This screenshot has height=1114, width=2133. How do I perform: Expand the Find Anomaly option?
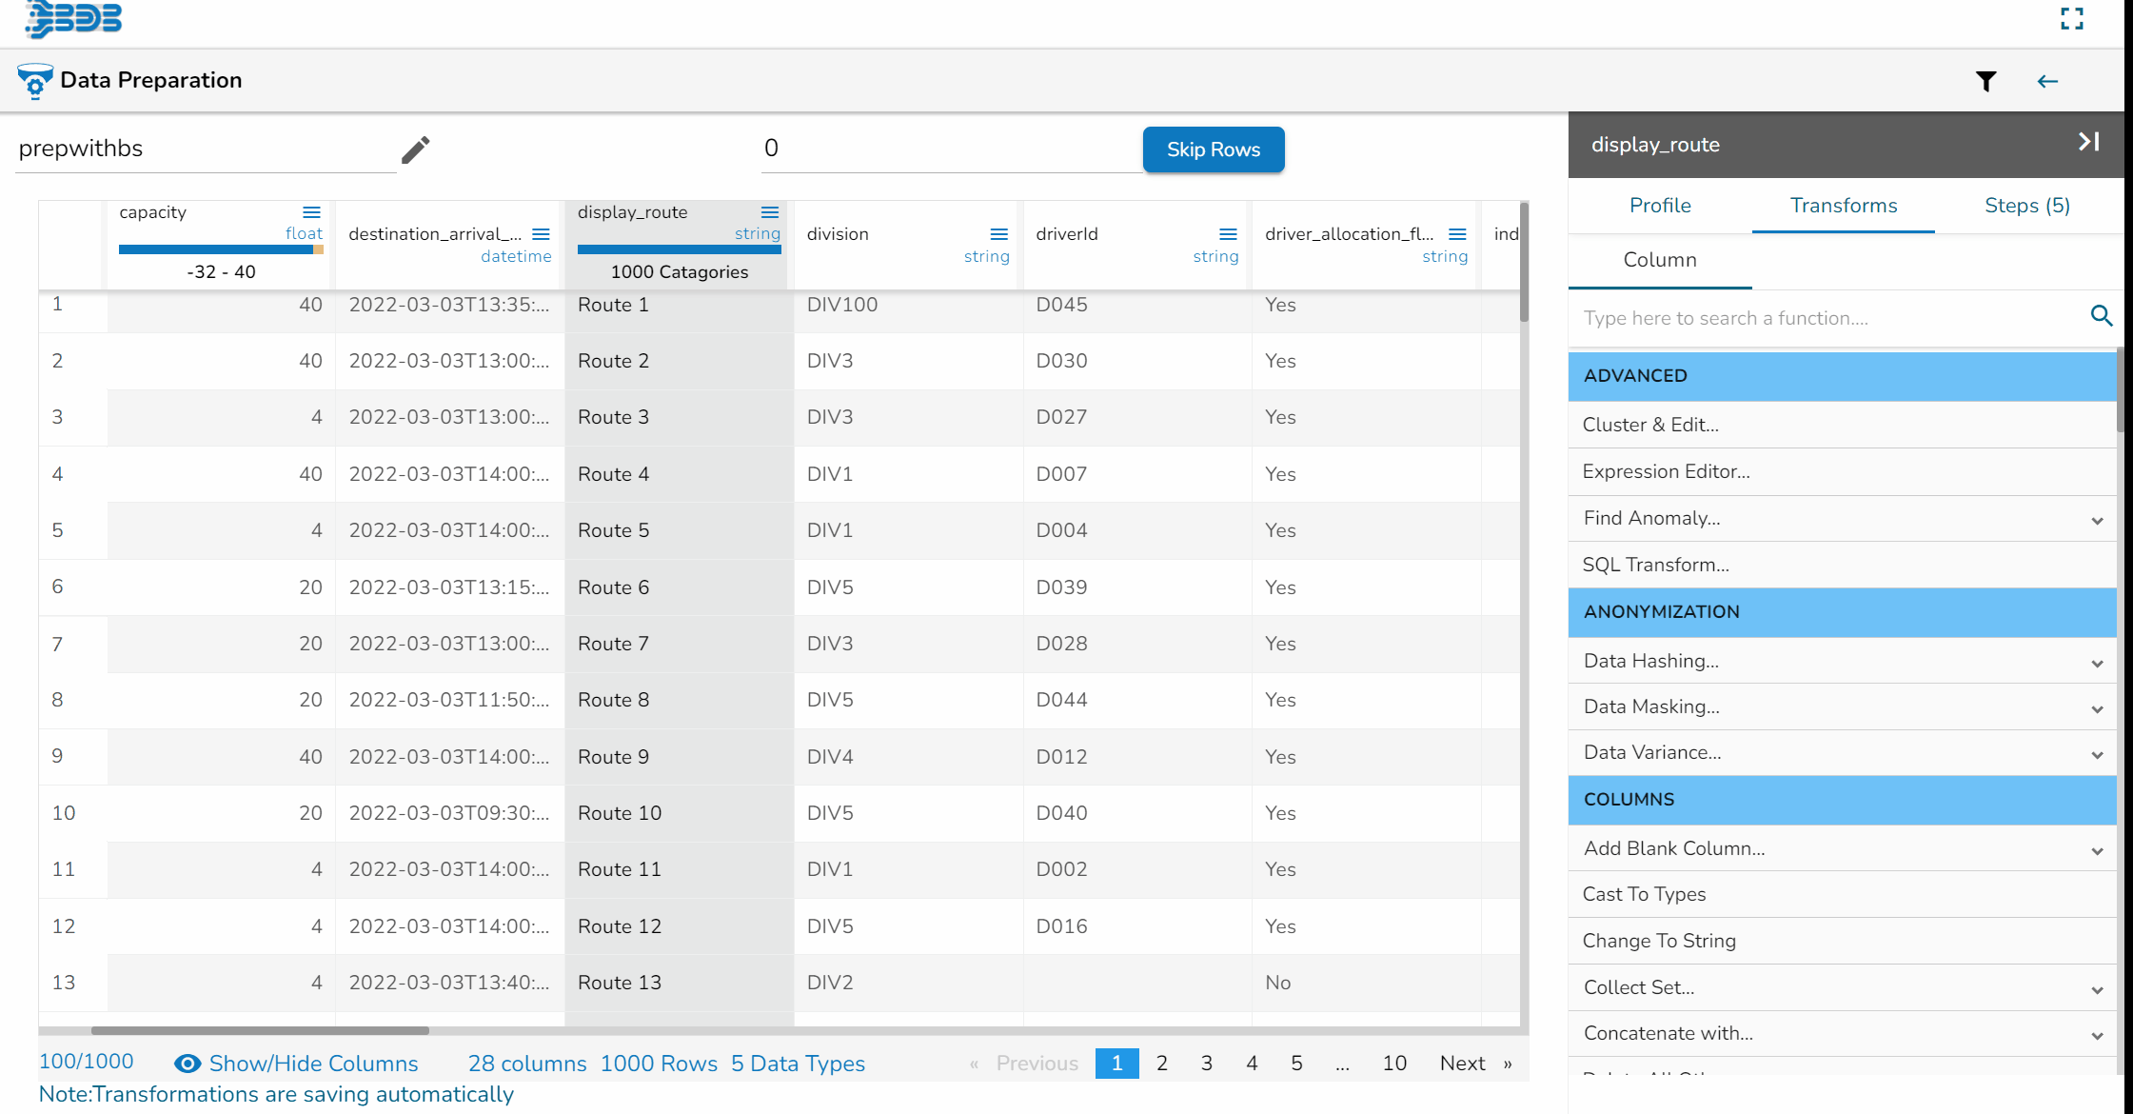click(x=2097, y=520)
